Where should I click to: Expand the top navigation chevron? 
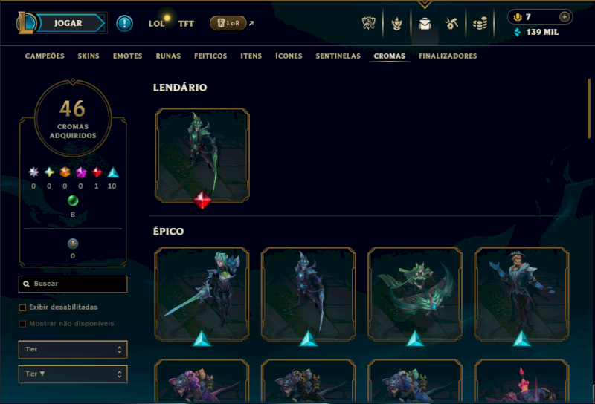click(425, 4)
